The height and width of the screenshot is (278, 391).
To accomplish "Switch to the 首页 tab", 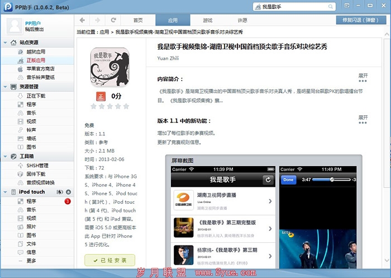I will (x=138, y=20).
